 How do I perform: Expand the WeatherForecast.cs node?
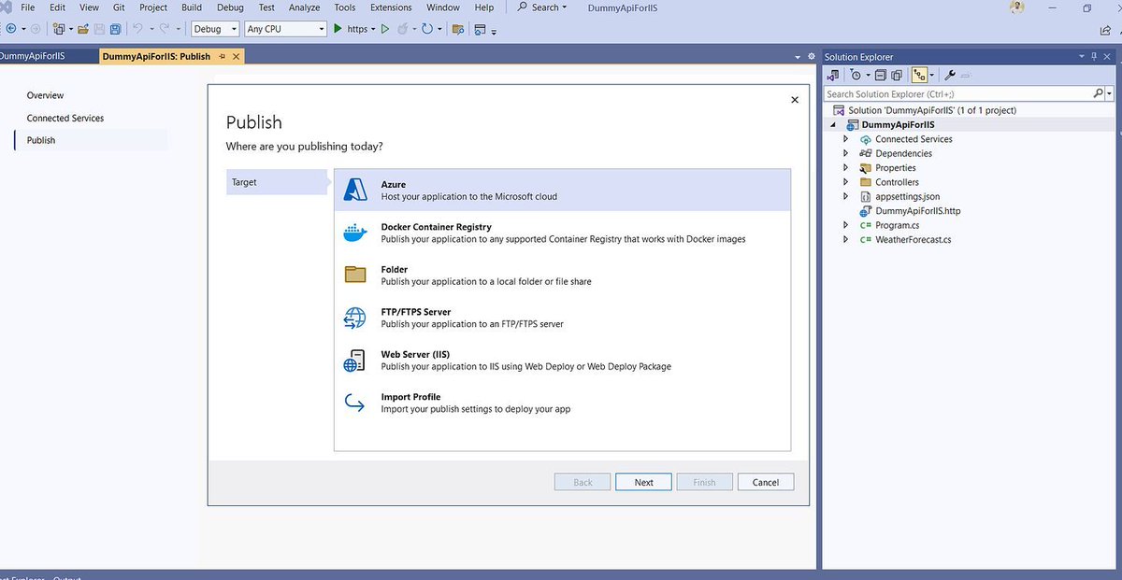coord(846,239)
